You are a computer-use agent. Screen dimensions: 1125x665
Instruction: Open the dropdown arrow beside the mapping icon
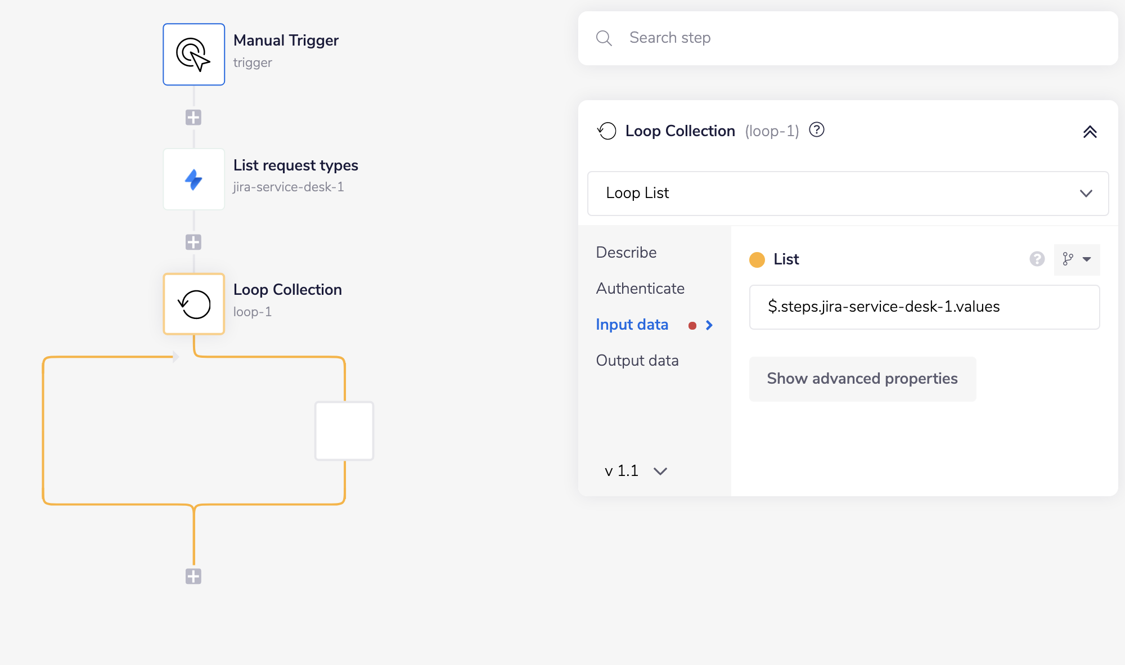(1086, 259)
